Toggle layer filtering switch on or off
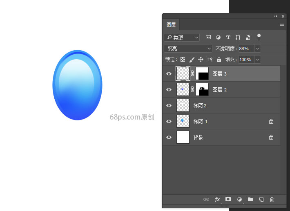 259,37
